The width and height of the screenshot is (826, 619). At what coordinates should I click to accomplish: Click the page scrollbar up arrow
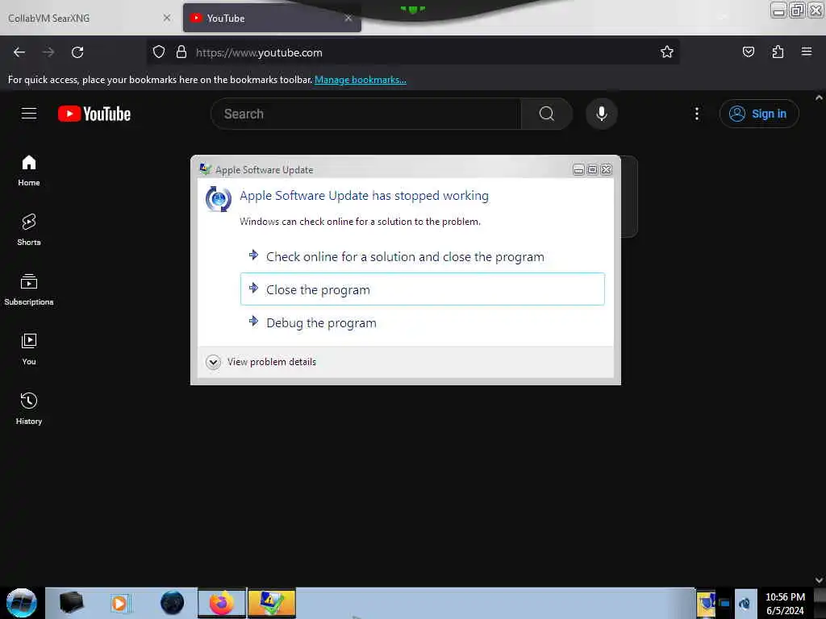click(820, 98)
